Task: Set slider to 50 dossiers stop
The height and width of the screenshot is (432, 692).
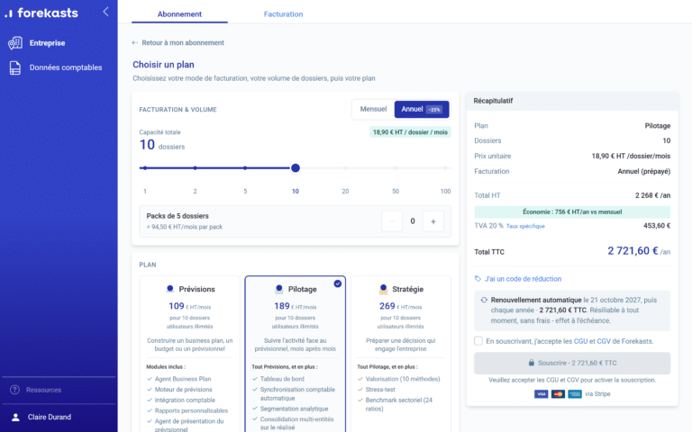Action: point(396,168)
